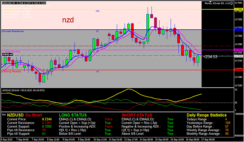The width and height of the screenshot is (244, 142).
Task: Click the Current Resistance value 0.7263
Action: point(47,123)
